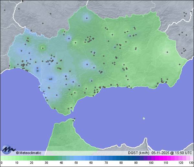This screenshot has width=194, height=167.
Task: Click the isolated station marker in the sea
Action: (144, 118)
